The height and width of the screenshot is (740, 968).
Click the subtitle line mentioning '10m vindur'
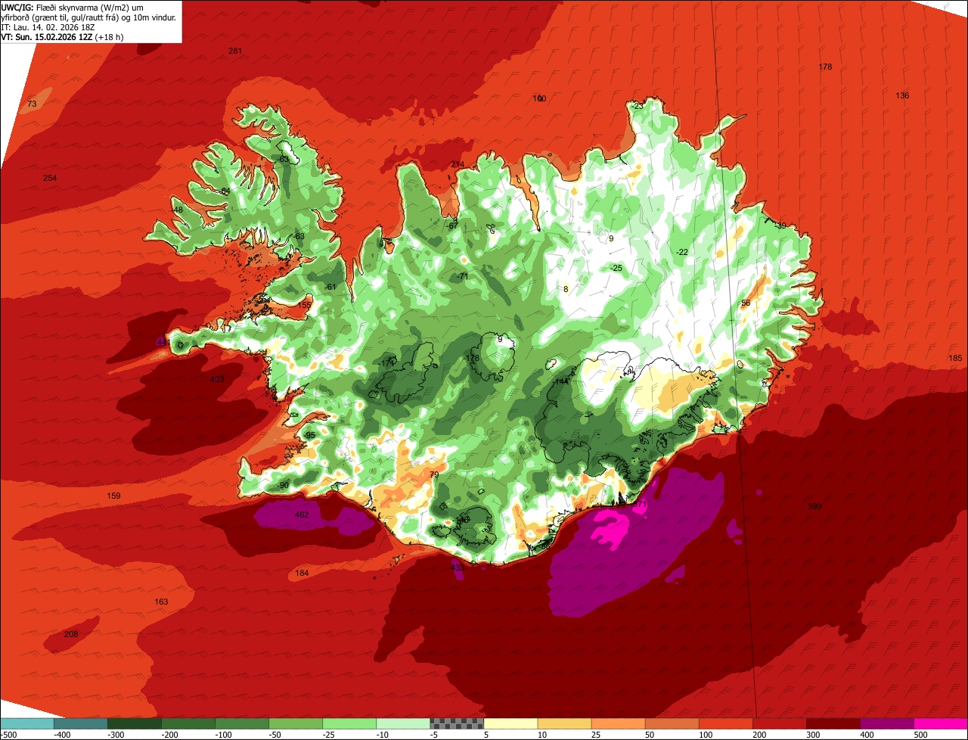point(89,17)
